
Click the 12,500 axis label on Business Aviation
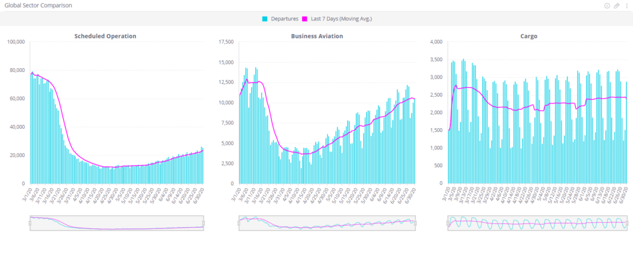[x=226, y=82]
